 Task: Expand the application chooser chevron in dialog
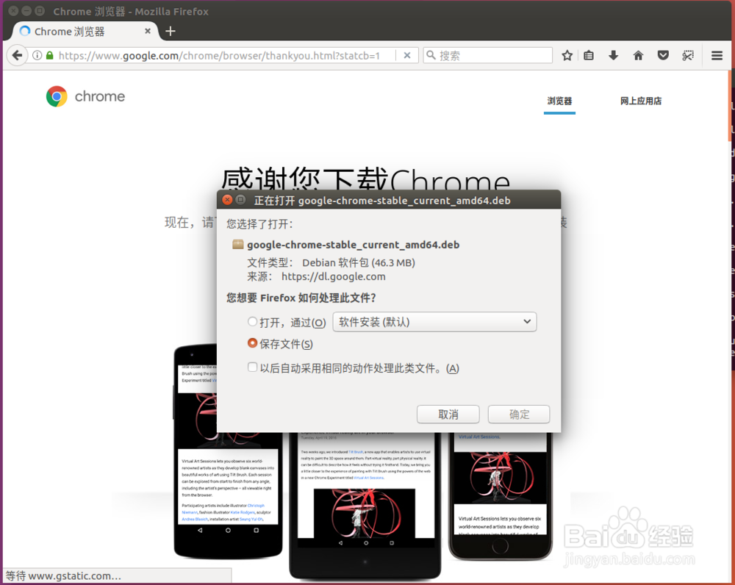coord(527,322)
